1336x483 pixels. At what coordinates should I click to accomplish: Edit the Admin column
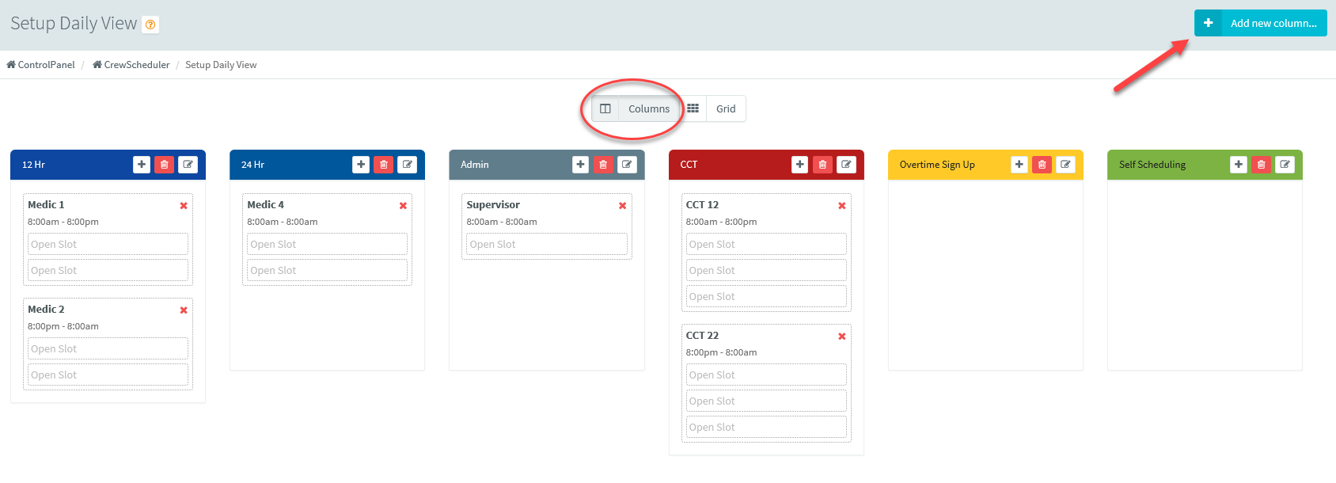627,164
